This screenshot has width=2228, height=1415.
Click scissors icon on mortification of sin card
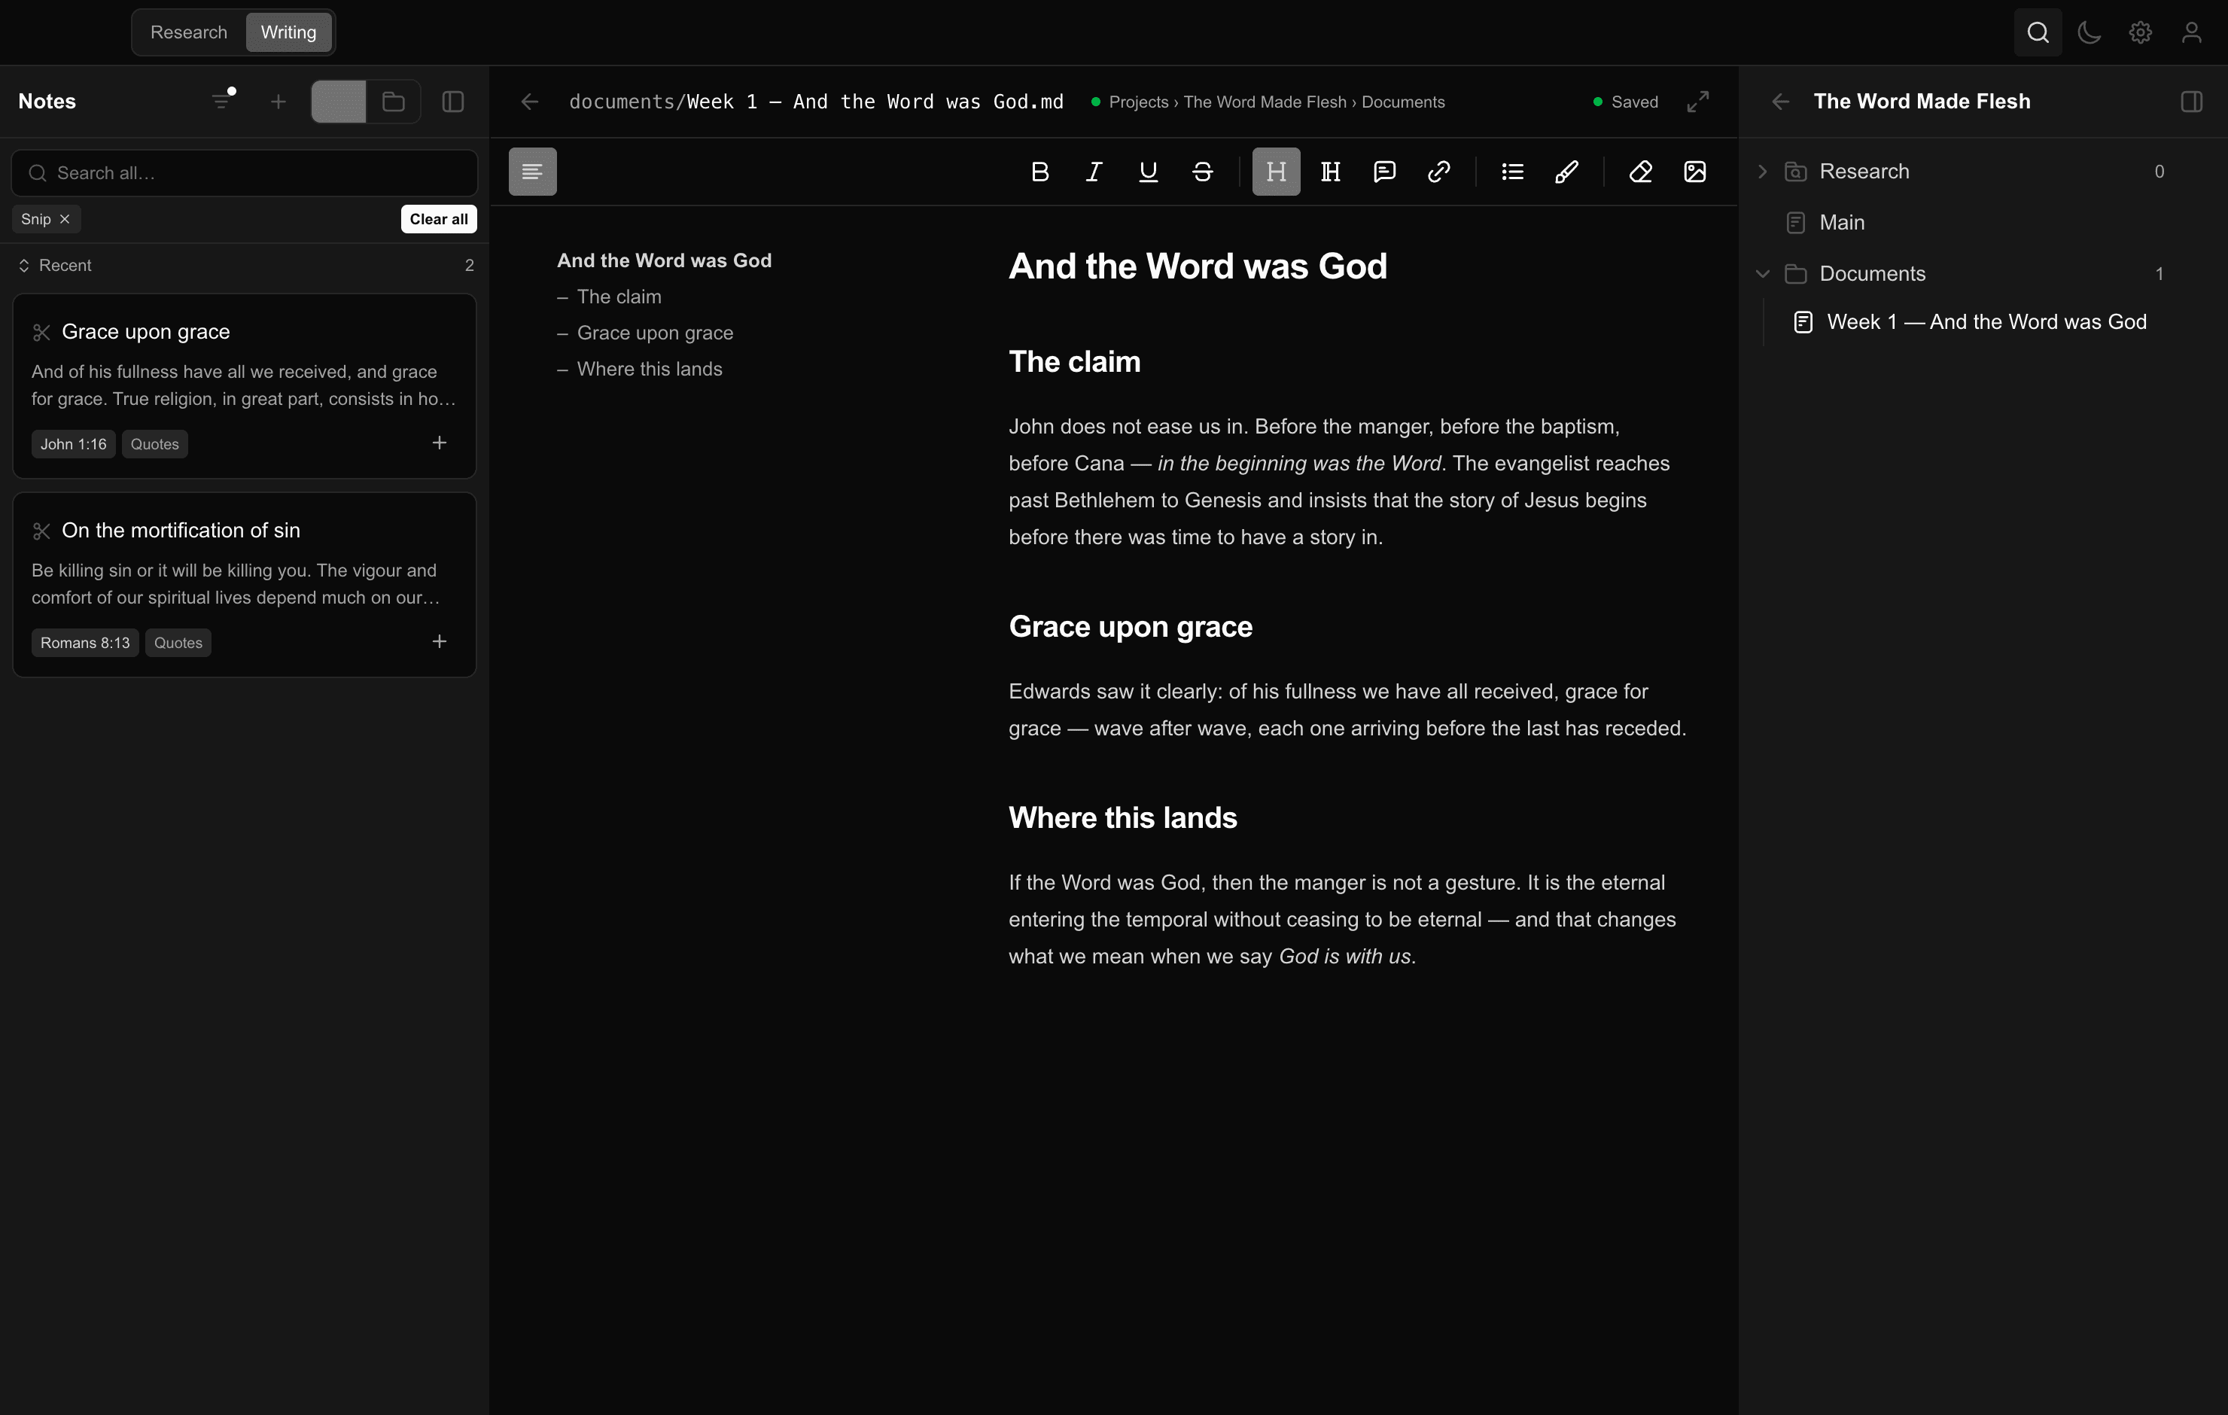pyautogui.click(x=41, y=531)
